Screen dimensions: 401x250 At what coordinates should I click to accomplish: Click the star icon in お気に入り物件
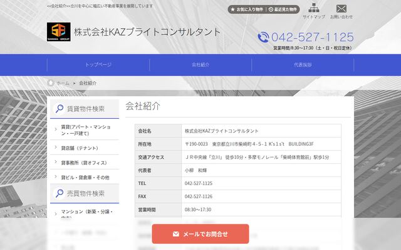coord(232,9)
